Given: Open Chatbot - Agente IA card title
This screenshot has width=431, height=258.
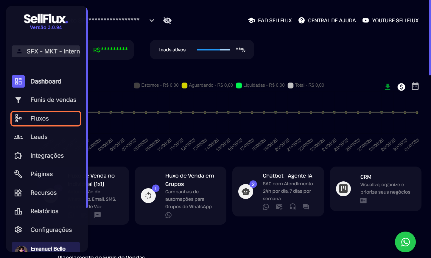Looking at the screenshot, I should tap(287, 176).
